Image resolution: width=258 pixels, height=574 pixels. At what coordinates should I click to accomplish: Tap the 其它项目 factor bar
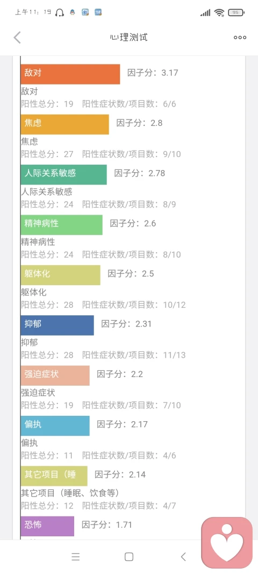click(54, 476)
